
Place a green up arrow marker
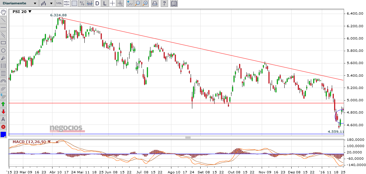(x=3, y=104)
